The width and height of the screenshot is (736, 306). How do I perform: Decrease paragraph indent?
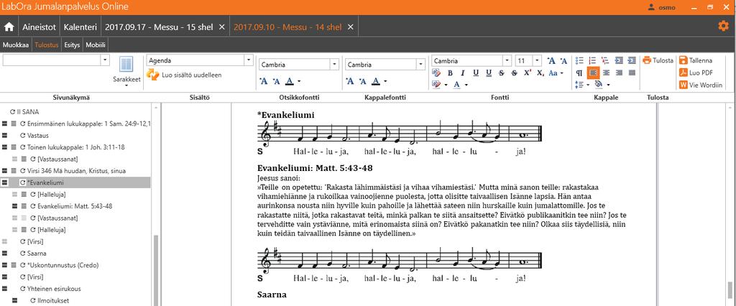point(619,60)
